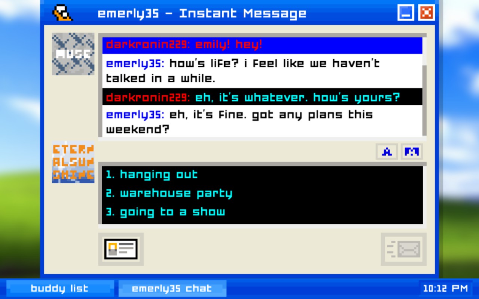
Task: Click the 10:12 PM taskbar clock
Action: (x=445, y=289)
